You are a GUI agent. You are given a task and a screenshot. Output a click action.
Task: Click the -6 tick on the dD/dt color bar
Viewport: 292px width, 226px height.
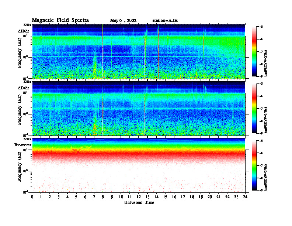point(261,96)
